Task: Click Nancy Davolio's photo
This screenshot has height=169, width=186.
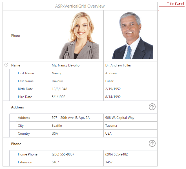Action: (79, 35)
